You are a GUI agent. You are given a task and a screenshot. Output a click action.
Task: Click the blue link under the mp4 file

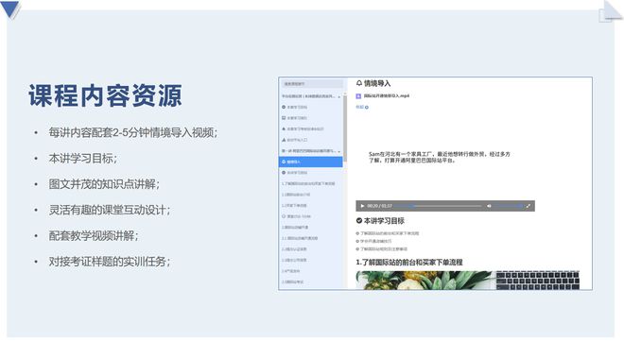(x=362, y=107)
